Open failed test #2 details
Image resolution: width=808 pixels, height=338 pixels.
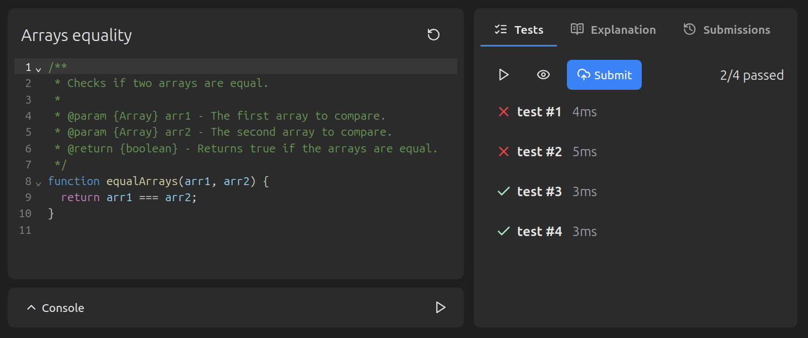[x=539, y=152]
